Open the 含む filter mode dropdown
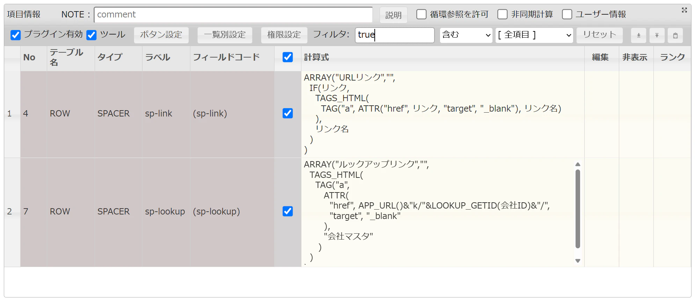This screenshot has width=695, height=302. point(466,35)
